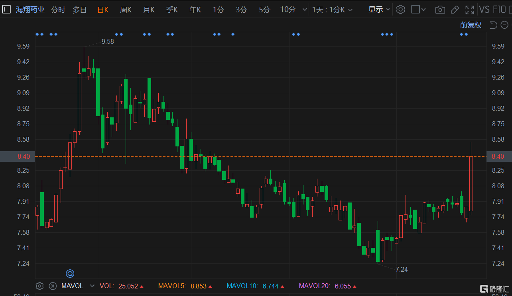The image size is (512, 296).
Task: Toggle 前复权 price adjustment option
Action: 471,25
